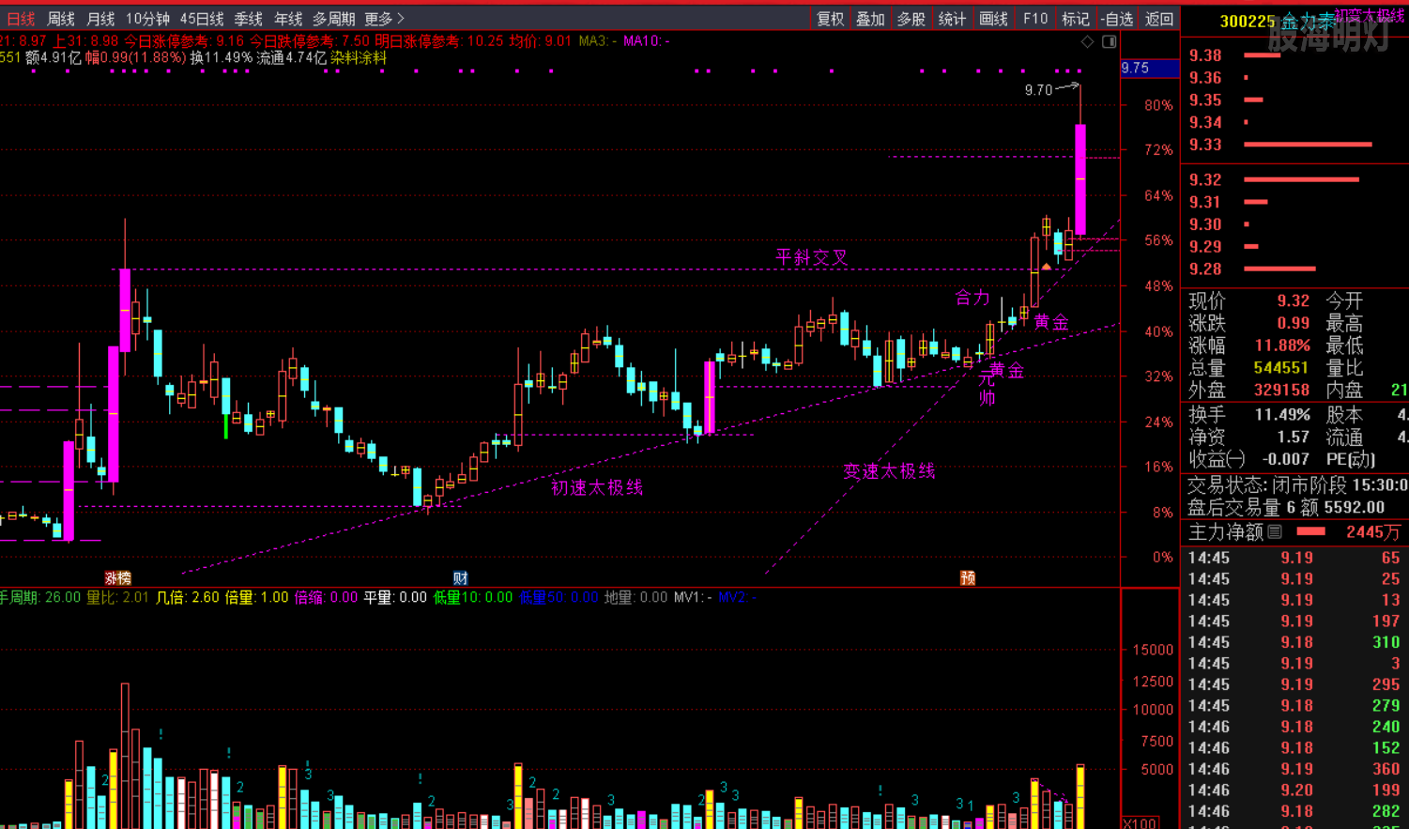Click the 预 forecast marker under the chart
Viewport: 1409px width, 829px height.
click(x=968, y=577)
